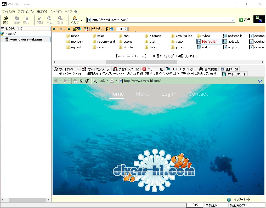Click the Contact link in the webpage

(198, 94)
